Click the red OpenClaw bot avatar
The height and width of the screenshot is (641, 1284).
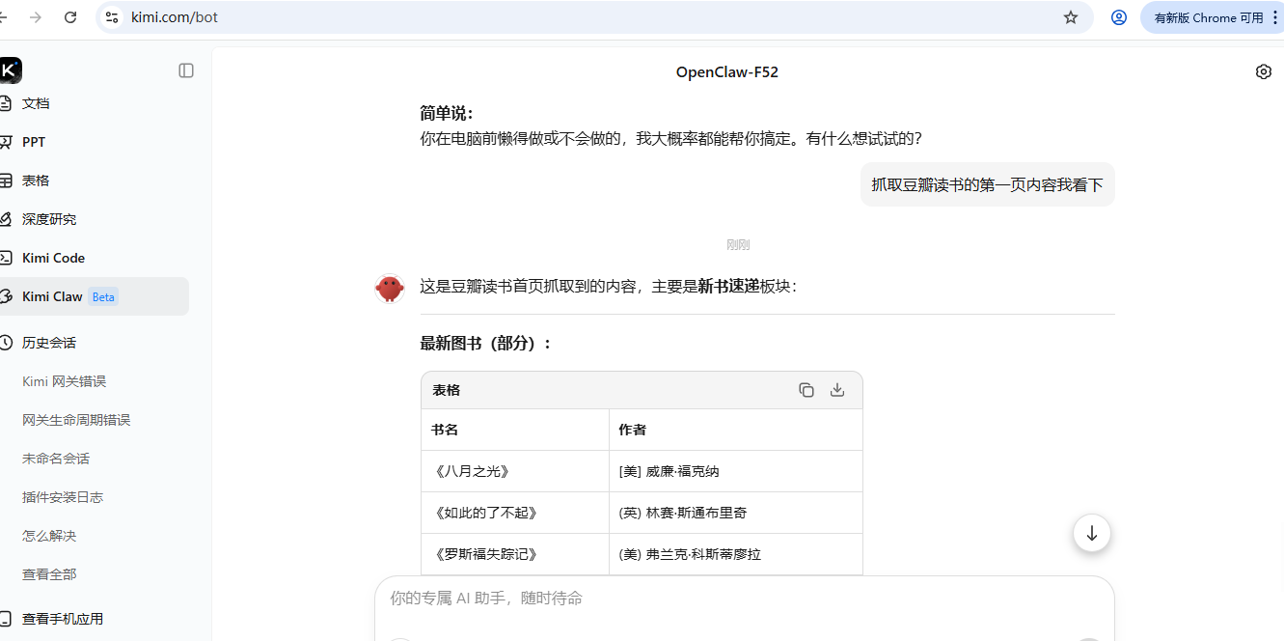pyautogui.click(x=390, y=288)
